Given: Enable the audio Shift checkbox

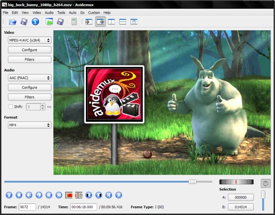Looking at the screenshot, I should pos(11,107).
